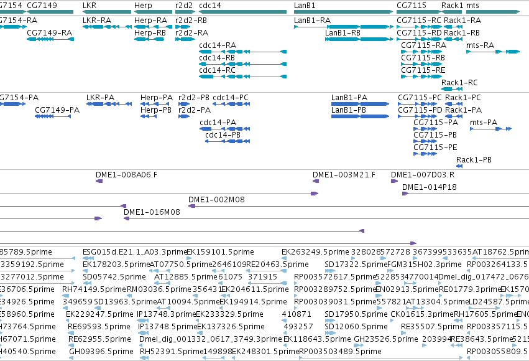
Task: Select the CG7149-PA coding segment
Action: pos(53,116)
